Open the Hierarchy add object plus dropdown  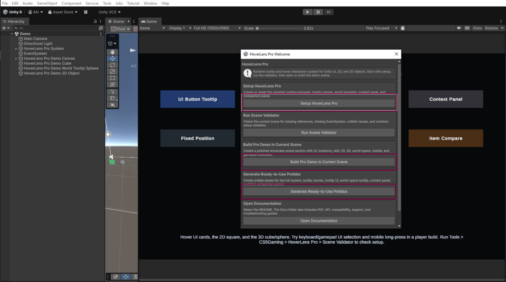coord(5,28)
